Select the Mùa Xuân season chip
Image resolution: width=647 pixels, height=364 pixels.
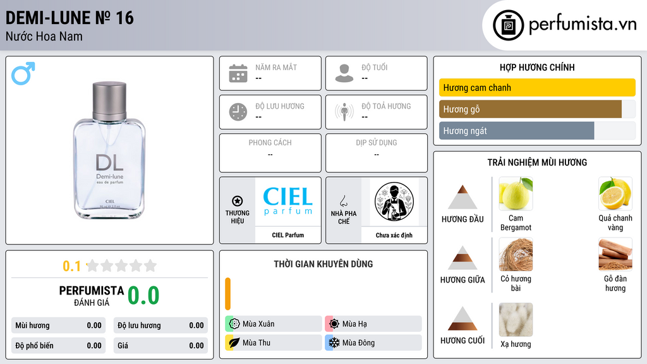click(x=274, y=324)
